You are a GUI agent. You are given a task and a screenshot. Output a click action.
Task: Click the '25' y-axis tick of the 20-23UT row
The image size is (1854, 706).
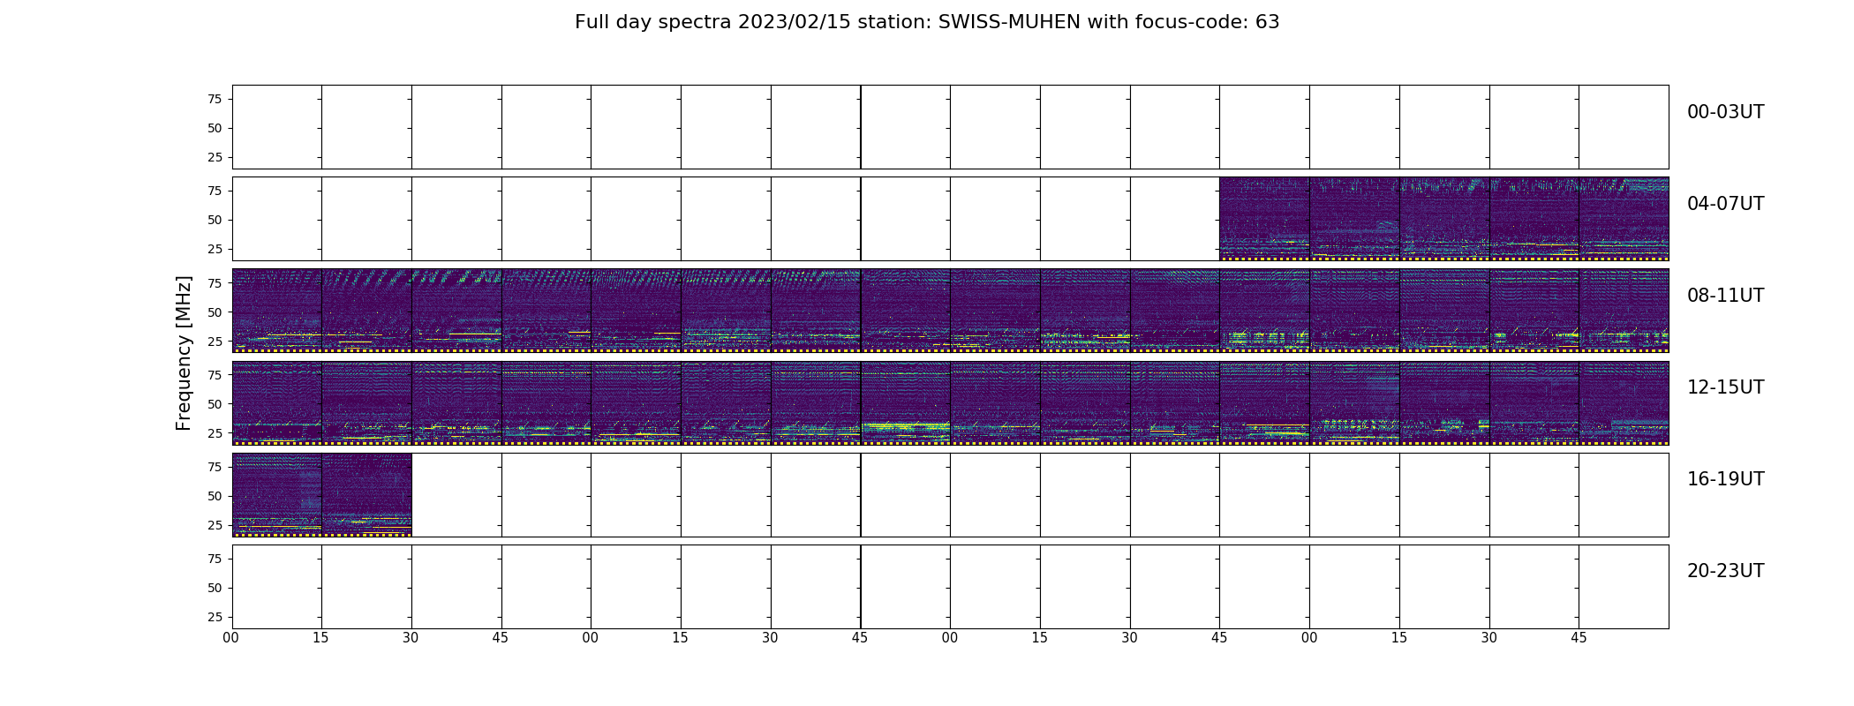point(215,617)
